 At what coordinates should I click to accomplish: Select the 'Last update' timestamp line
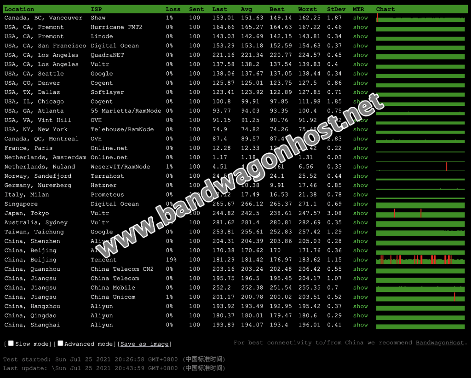pos(114,368)
